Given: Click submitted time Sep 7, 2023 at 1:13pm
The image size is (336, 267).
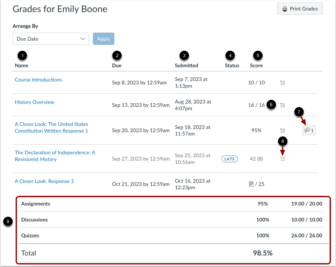Looking at the screenshot, I should click(191, 83).
